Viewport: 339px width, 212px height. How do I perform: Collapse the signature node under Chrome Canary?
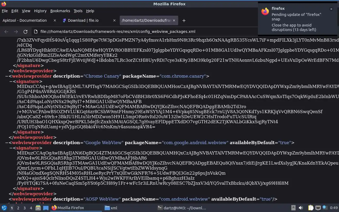11,81
